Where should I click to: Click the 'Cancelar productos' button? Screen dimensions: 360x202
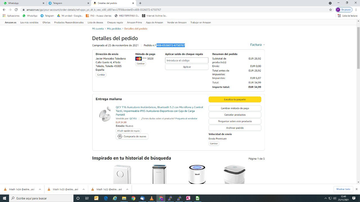click(235, 115)
